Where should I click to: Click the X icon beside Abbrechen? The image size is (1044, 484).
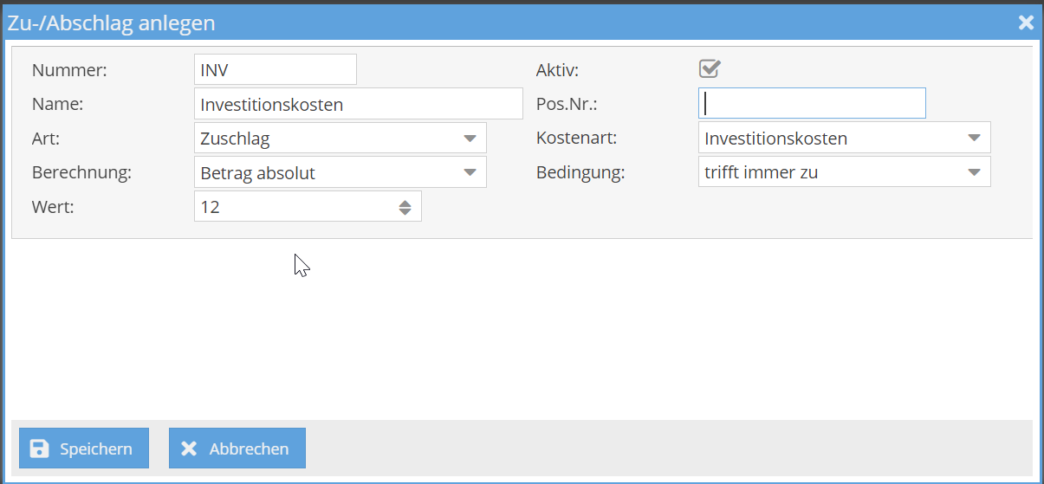[189, 449]
